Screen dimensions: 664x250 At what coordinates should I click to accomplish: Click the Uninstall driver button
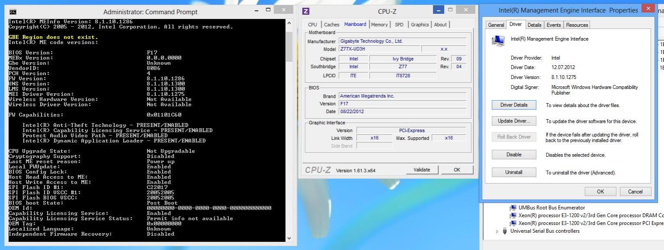[514, 172]
